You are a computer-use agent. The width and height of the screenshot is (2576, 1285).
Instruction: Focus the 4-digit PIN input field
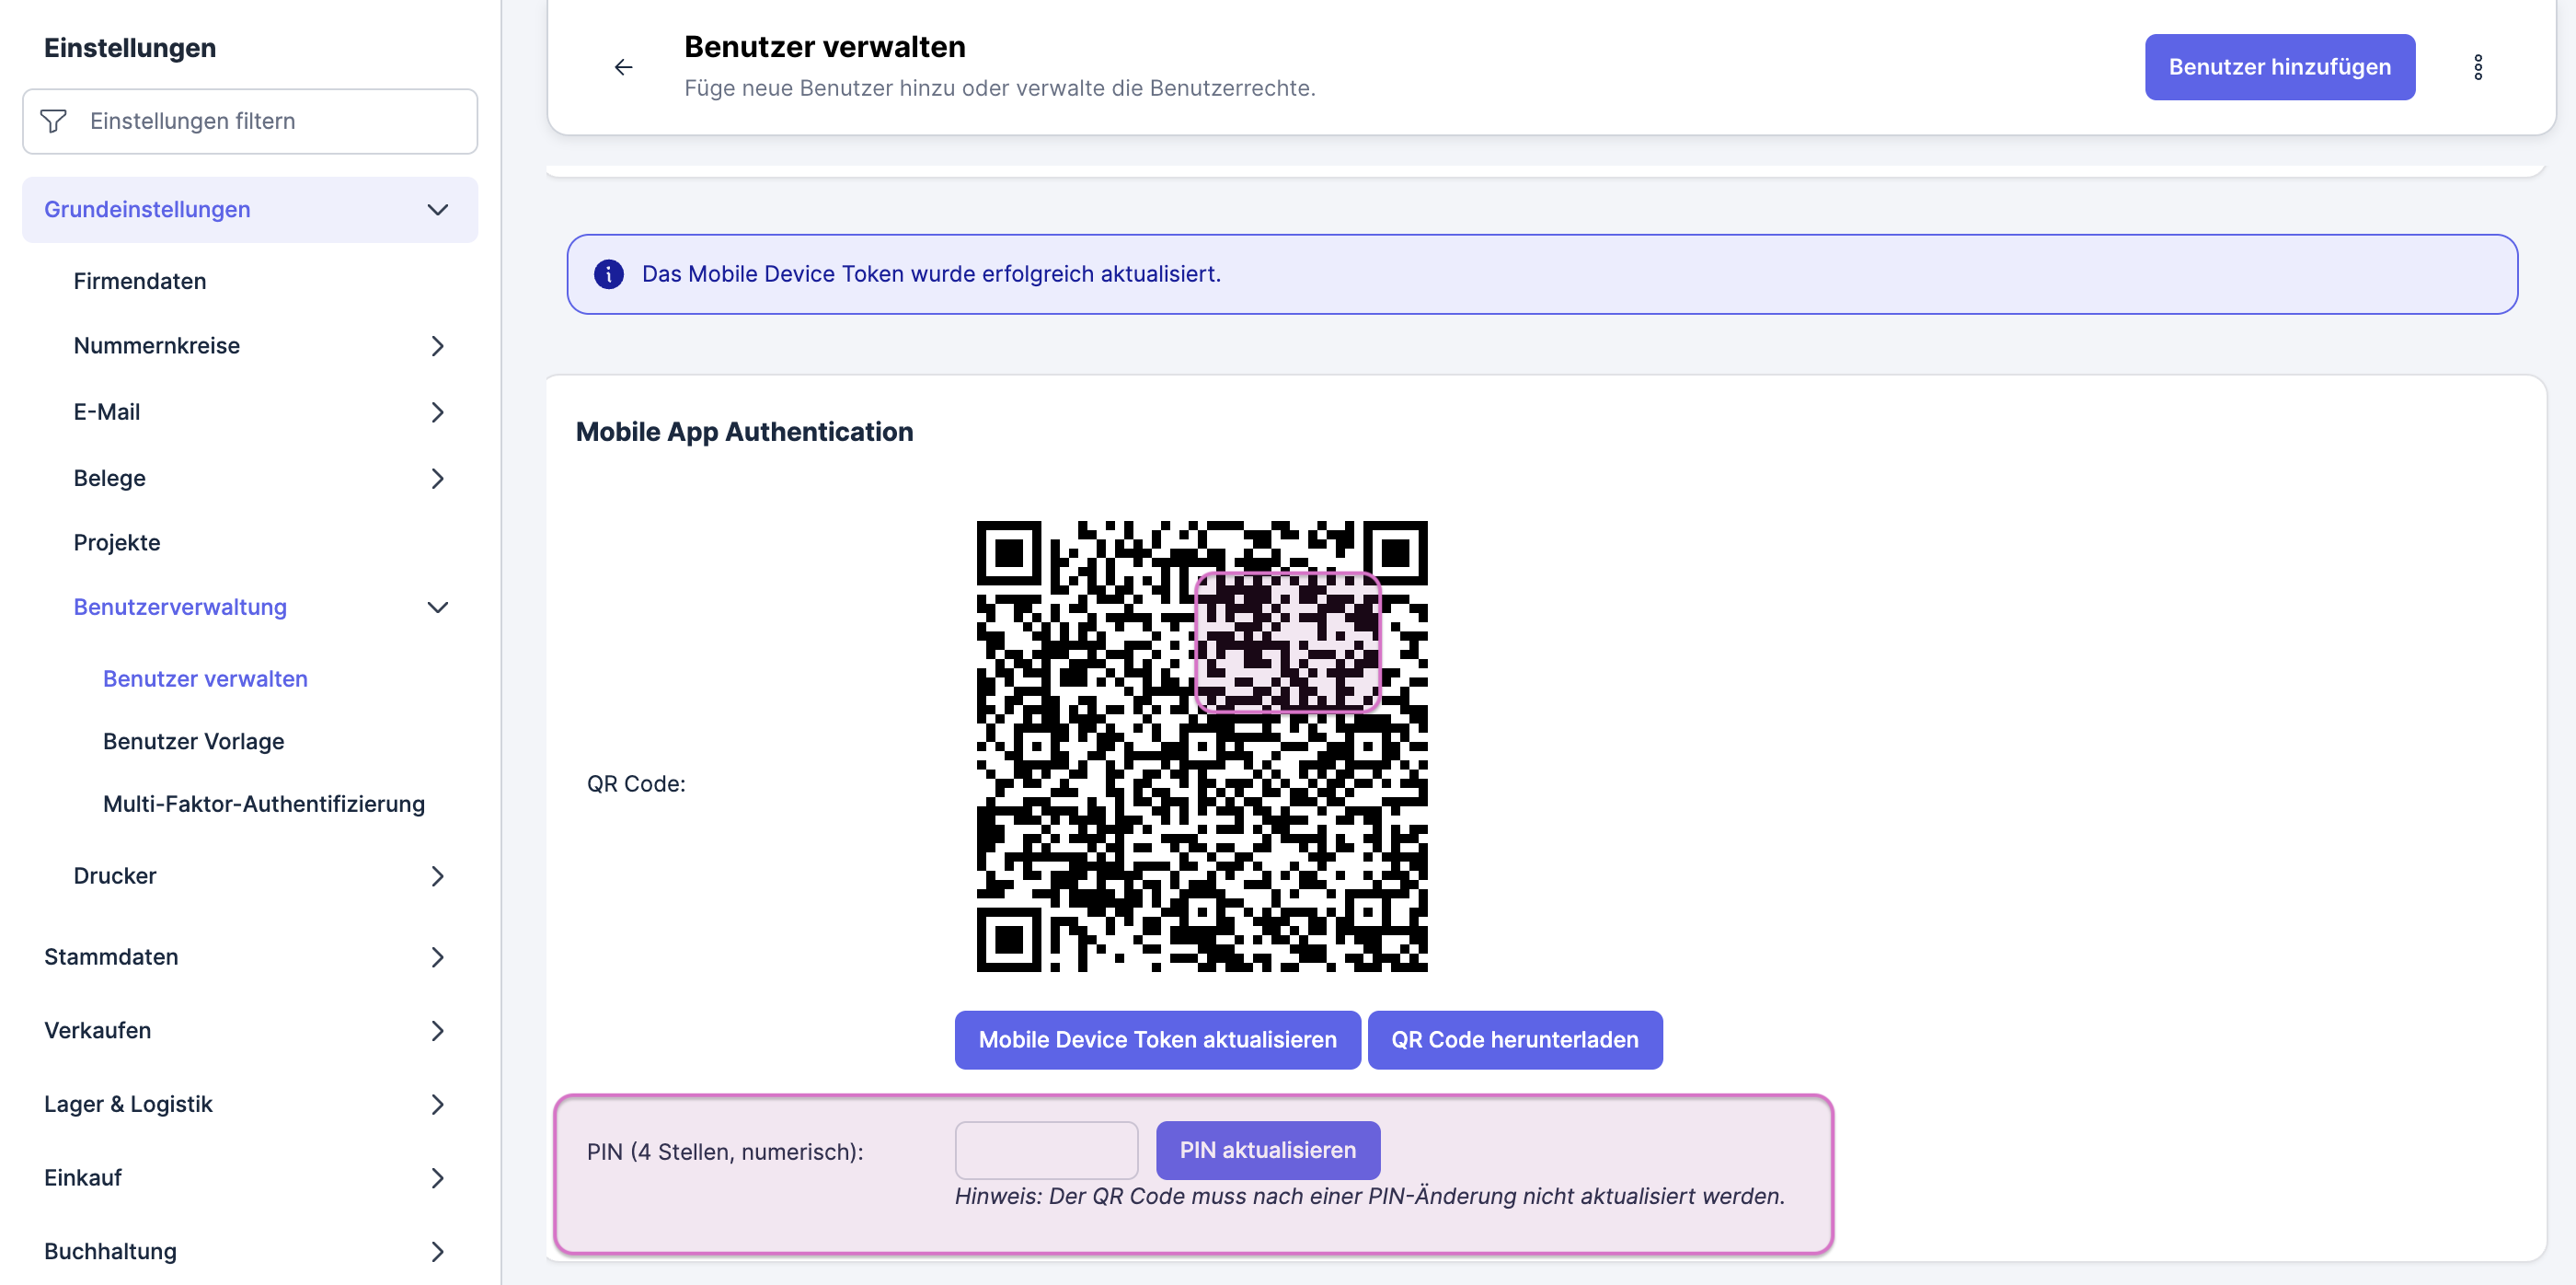pyautogui.click(x=1046, y=1150)
